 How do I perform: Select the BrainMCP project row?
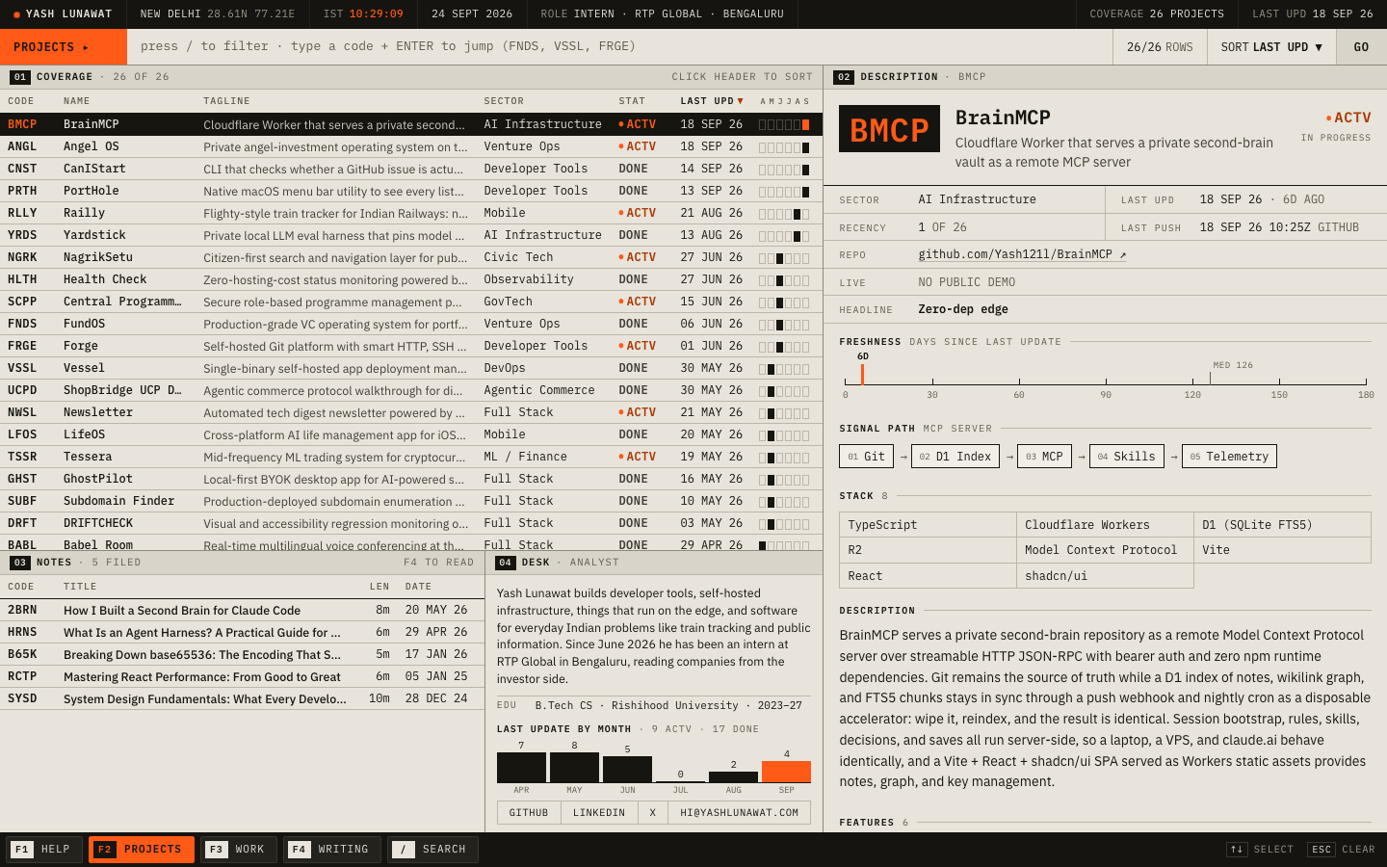(x=411, y=124)
